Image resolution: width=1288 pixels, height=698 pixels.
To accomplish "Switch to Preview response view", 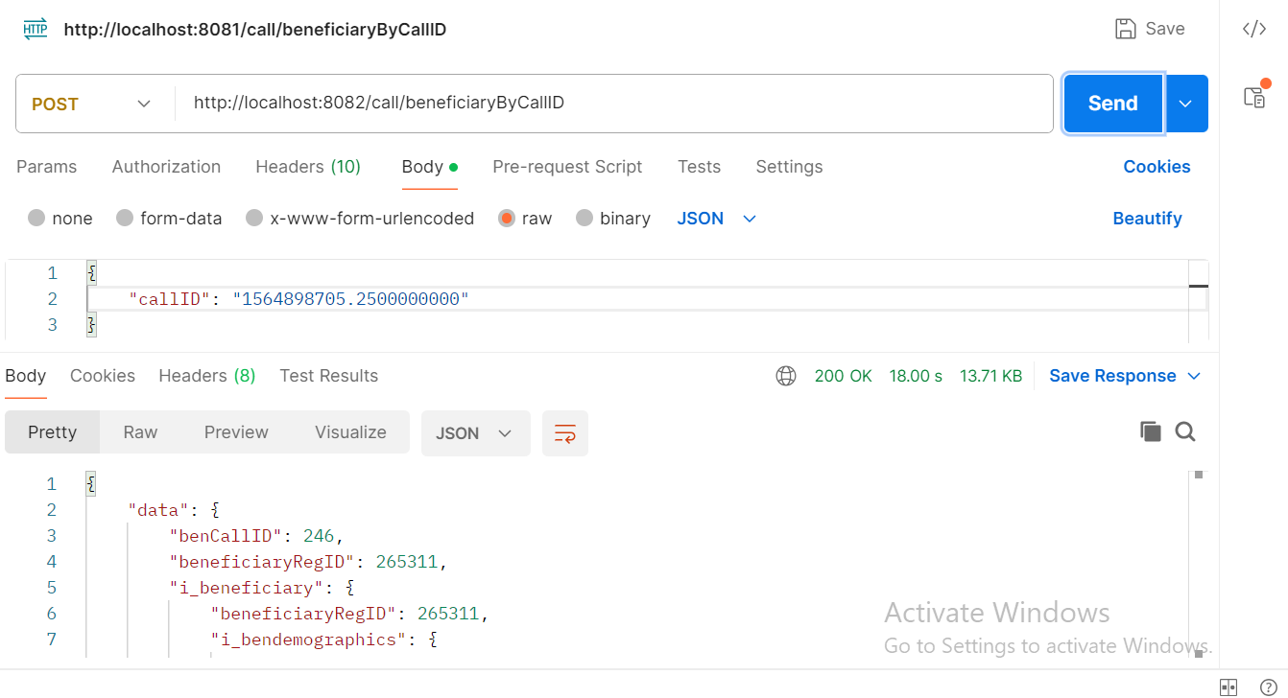I will [236, 432].
